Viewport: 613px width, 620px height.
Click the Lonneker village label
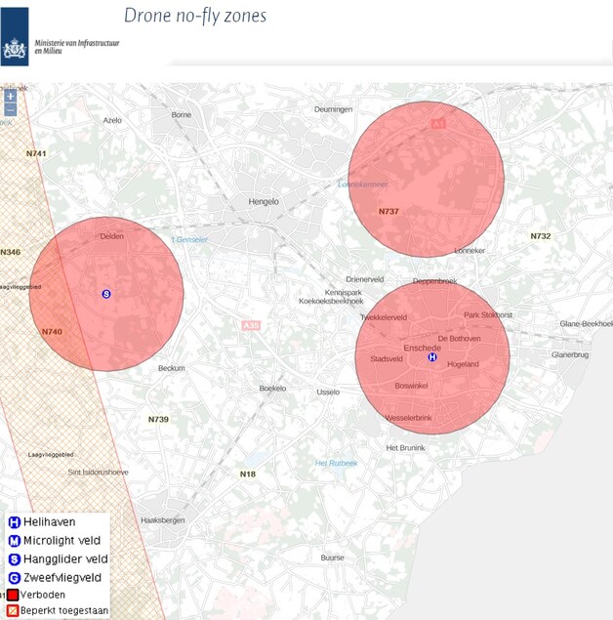pos(470,251)
